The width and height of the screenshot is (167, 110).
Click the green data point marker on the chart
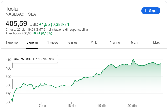[12, 100]
